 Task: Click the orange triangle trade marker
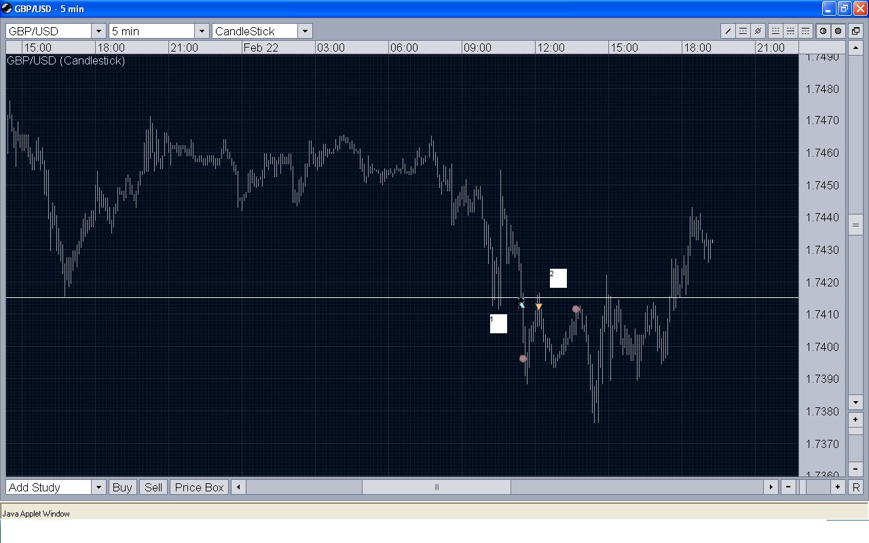point(538,307)
